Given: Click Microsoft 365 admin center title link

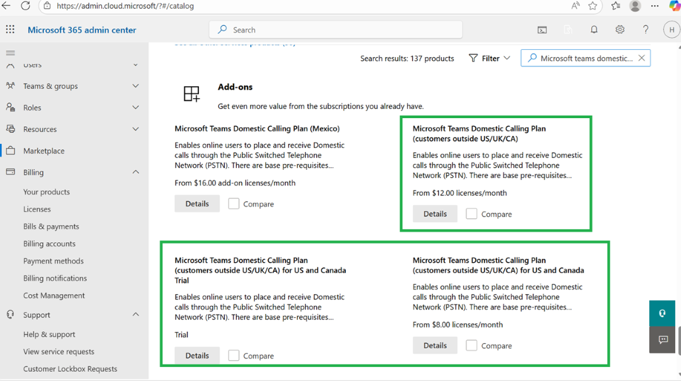Looking at the screenshot, I should (82, 30).
